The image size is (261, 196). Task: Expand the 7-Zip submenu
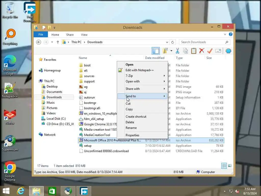pos(142,76)
